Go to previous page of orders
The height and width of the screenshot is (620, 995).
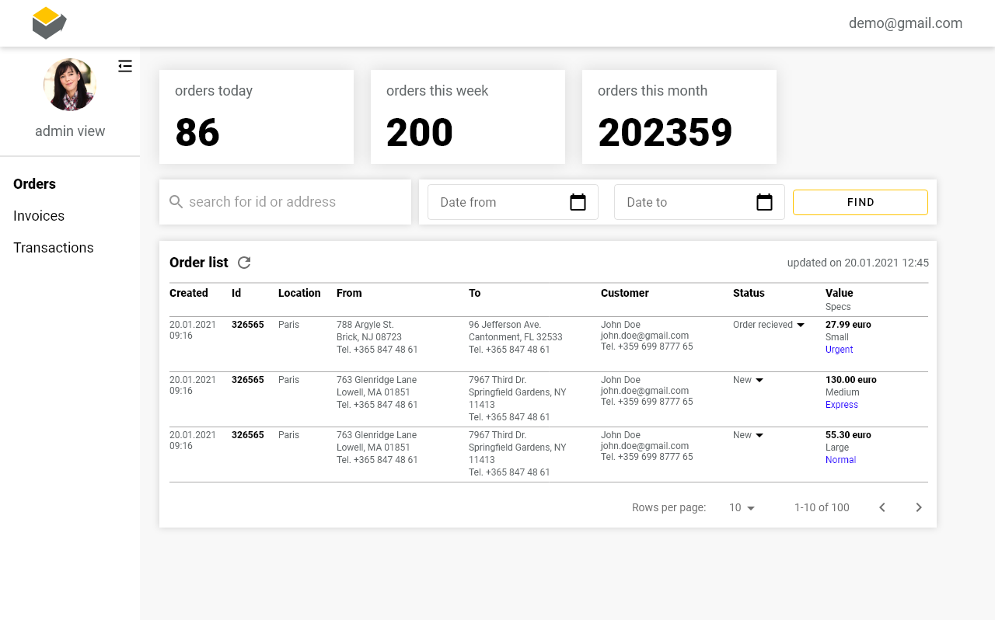pos(882,507)
